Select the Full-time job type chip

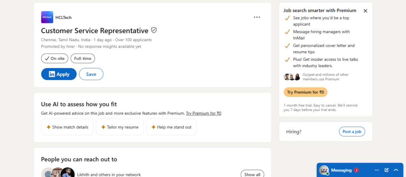coord(83,59)
